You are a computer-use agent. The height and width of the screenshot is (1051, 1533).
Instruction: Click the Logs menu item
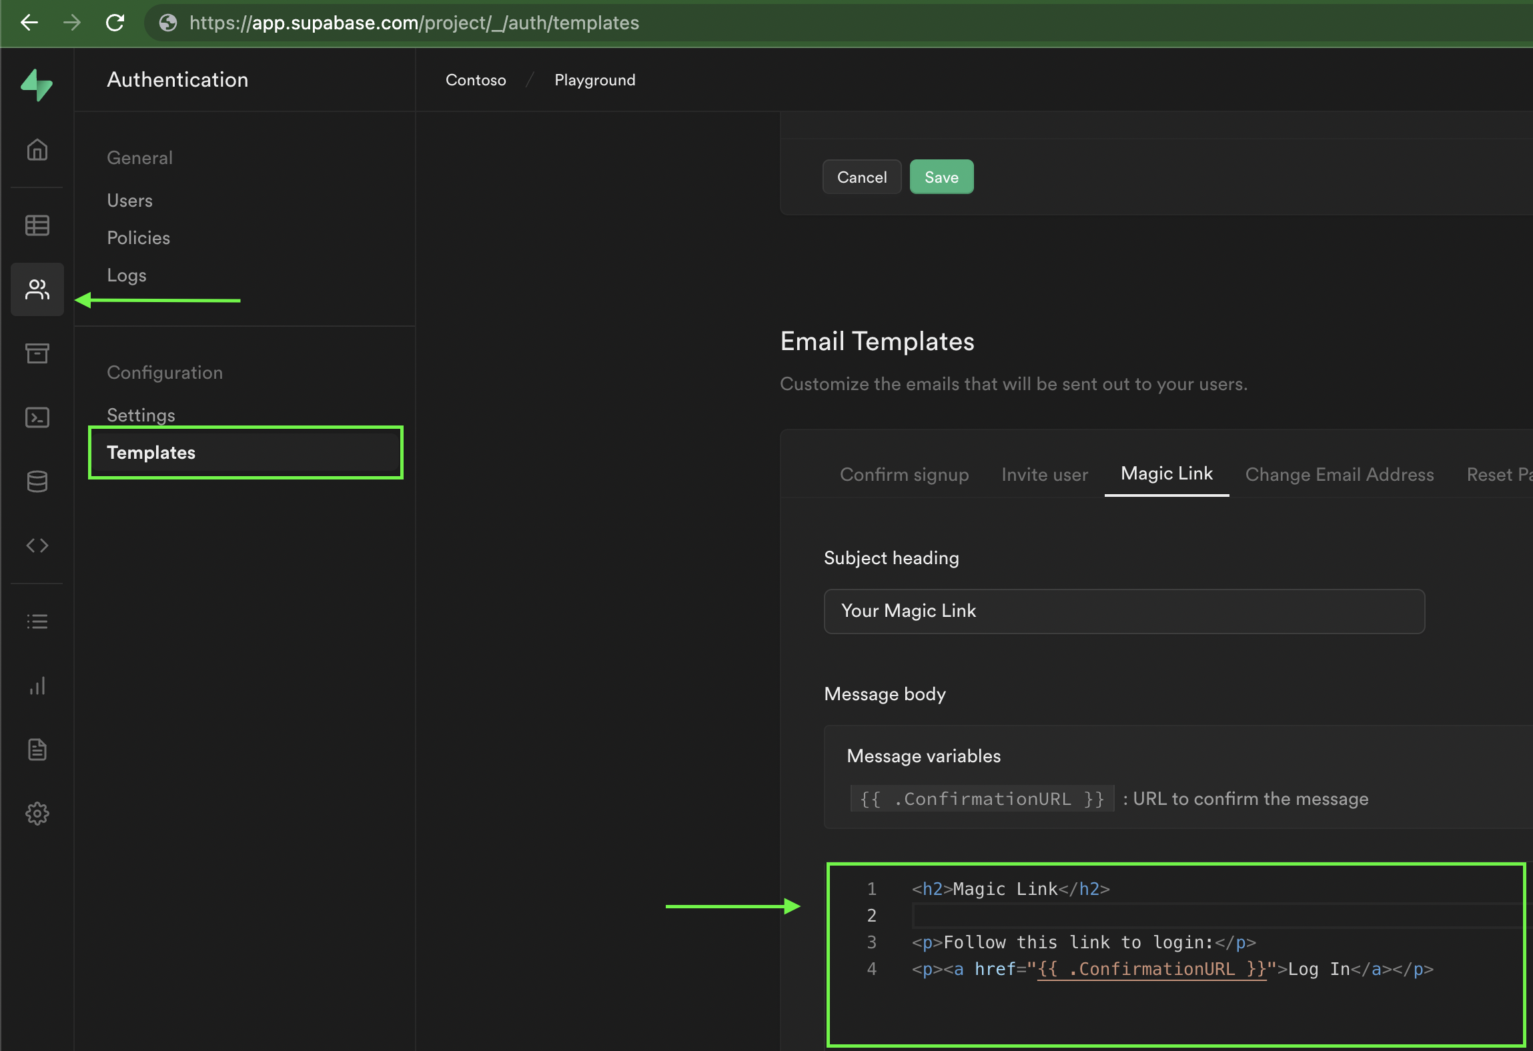126,275
